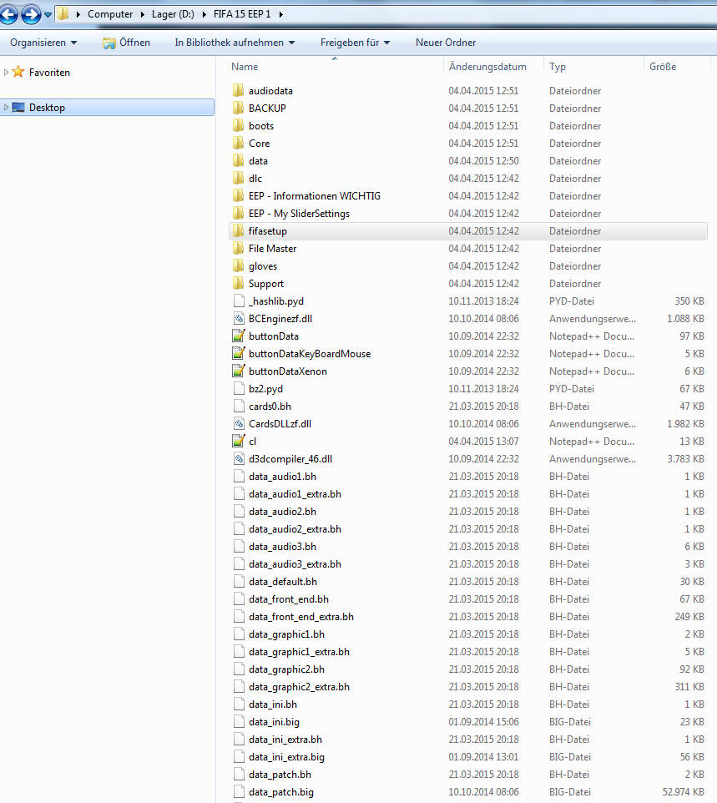This screenshot has height=803, width=717.
Task: Select the BACKUP folder icon
Action: coord(238,108)
